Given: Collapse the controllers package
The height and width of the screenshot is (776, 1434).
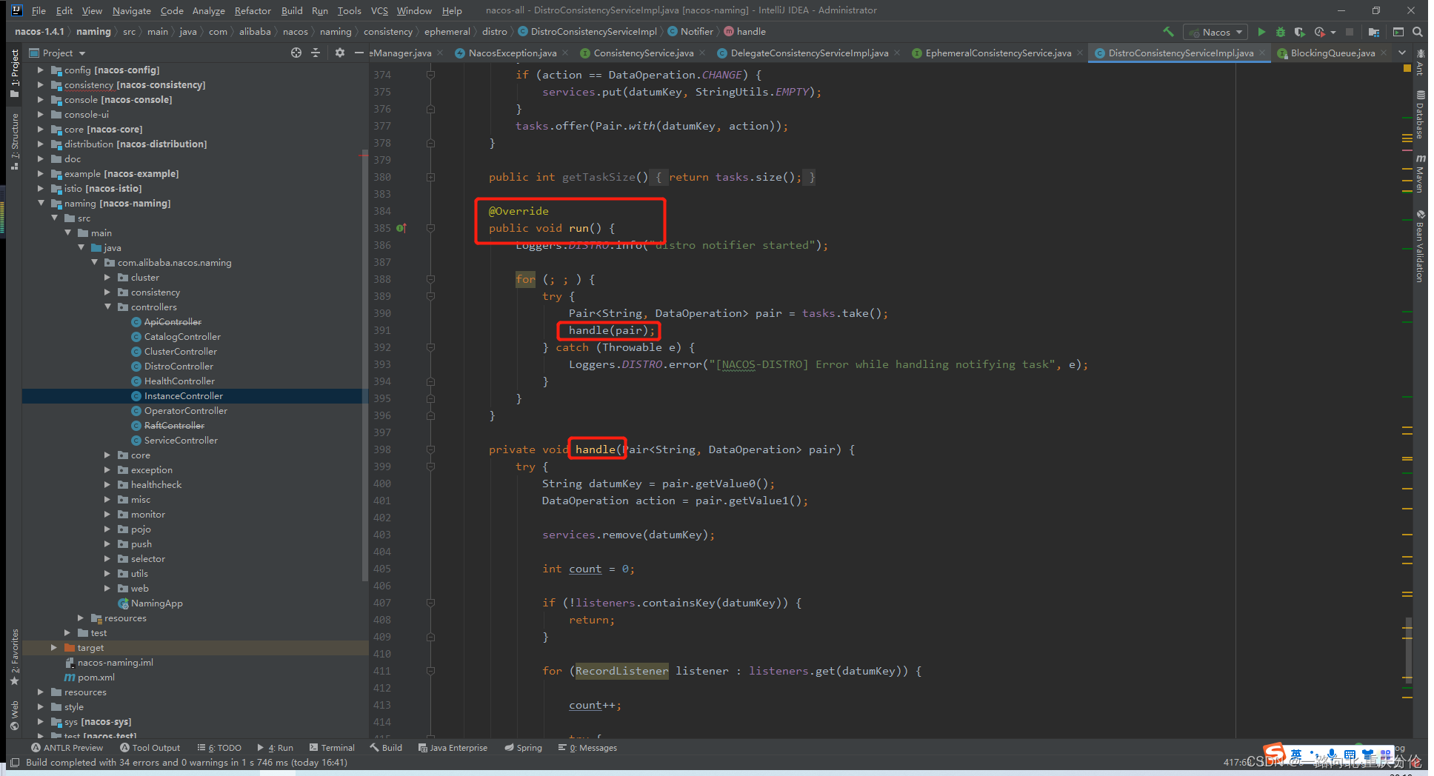Looking at the screenshot, I should 107,307.
